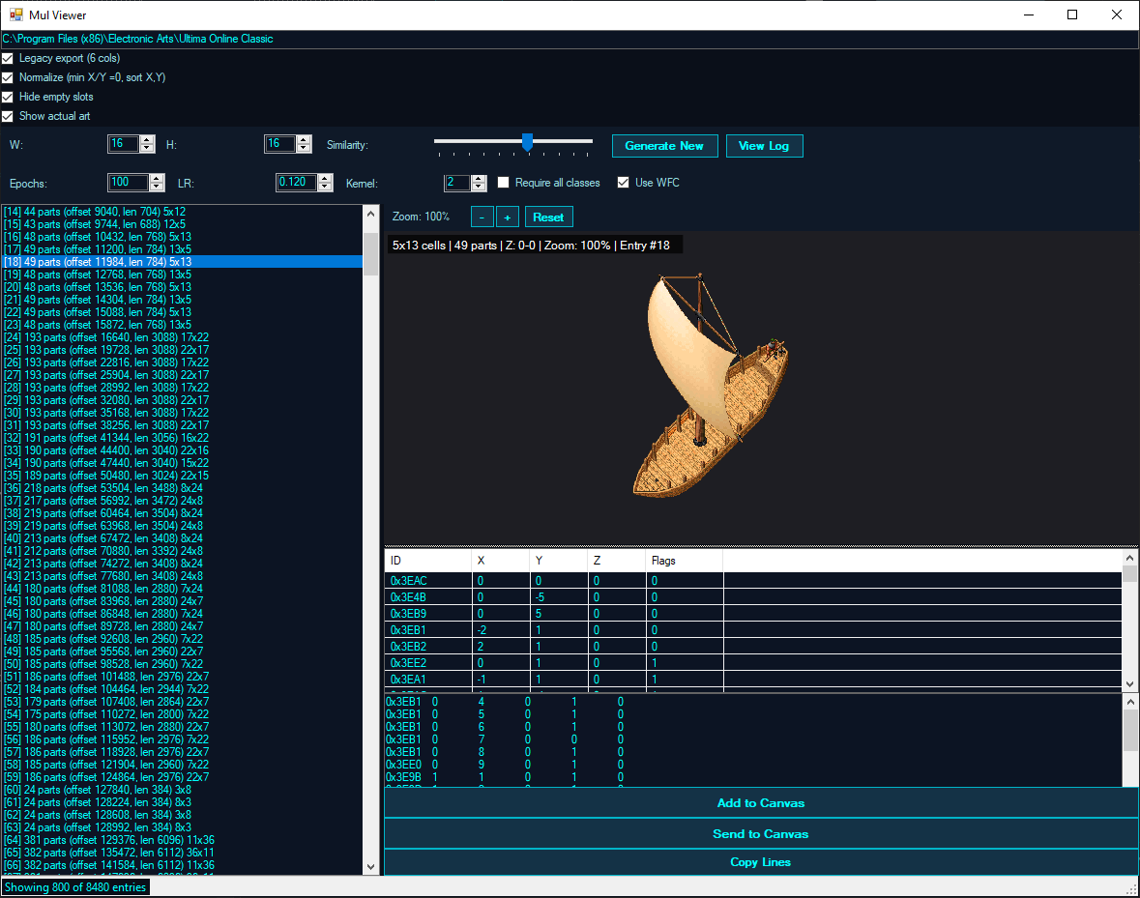Click the Similarity slider thumb

click(x=528, y=142)
